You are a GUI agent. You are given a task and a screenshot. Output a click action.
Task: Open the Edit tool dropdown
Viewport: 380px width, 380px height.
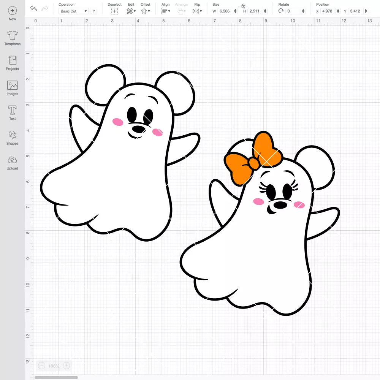tap(131, 11)
